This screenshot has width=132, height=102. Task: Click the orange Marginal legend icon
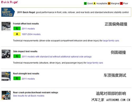(109, 3)
